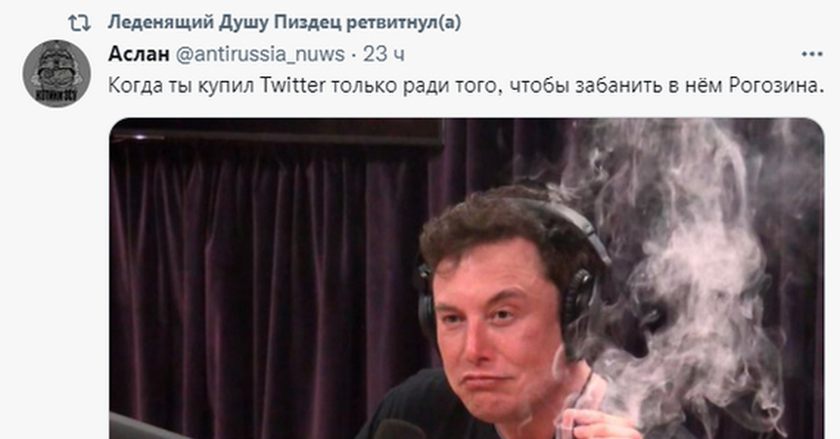Image resolution: width=840 pixels, height=439 pixels.
Task: Open the three-dot more options menu
Action: [x=812, y=55]
